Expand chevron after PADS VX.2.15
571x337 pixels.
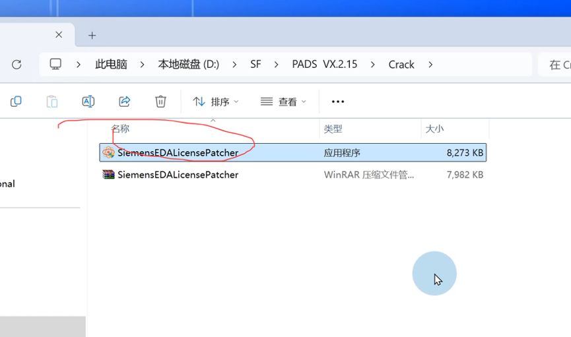pyautogui.click(x=372, y=65)
